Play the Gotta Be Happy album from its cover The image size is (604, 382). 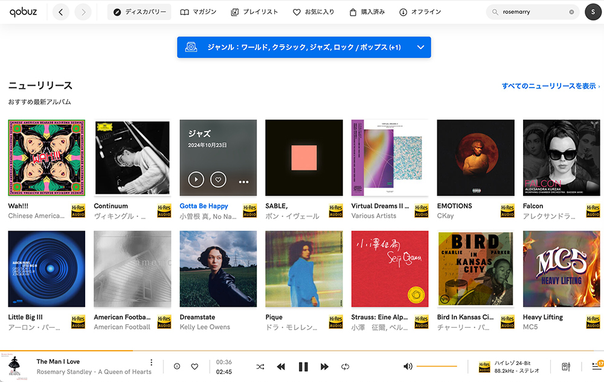pyautogui.click(x=196, y=179)
